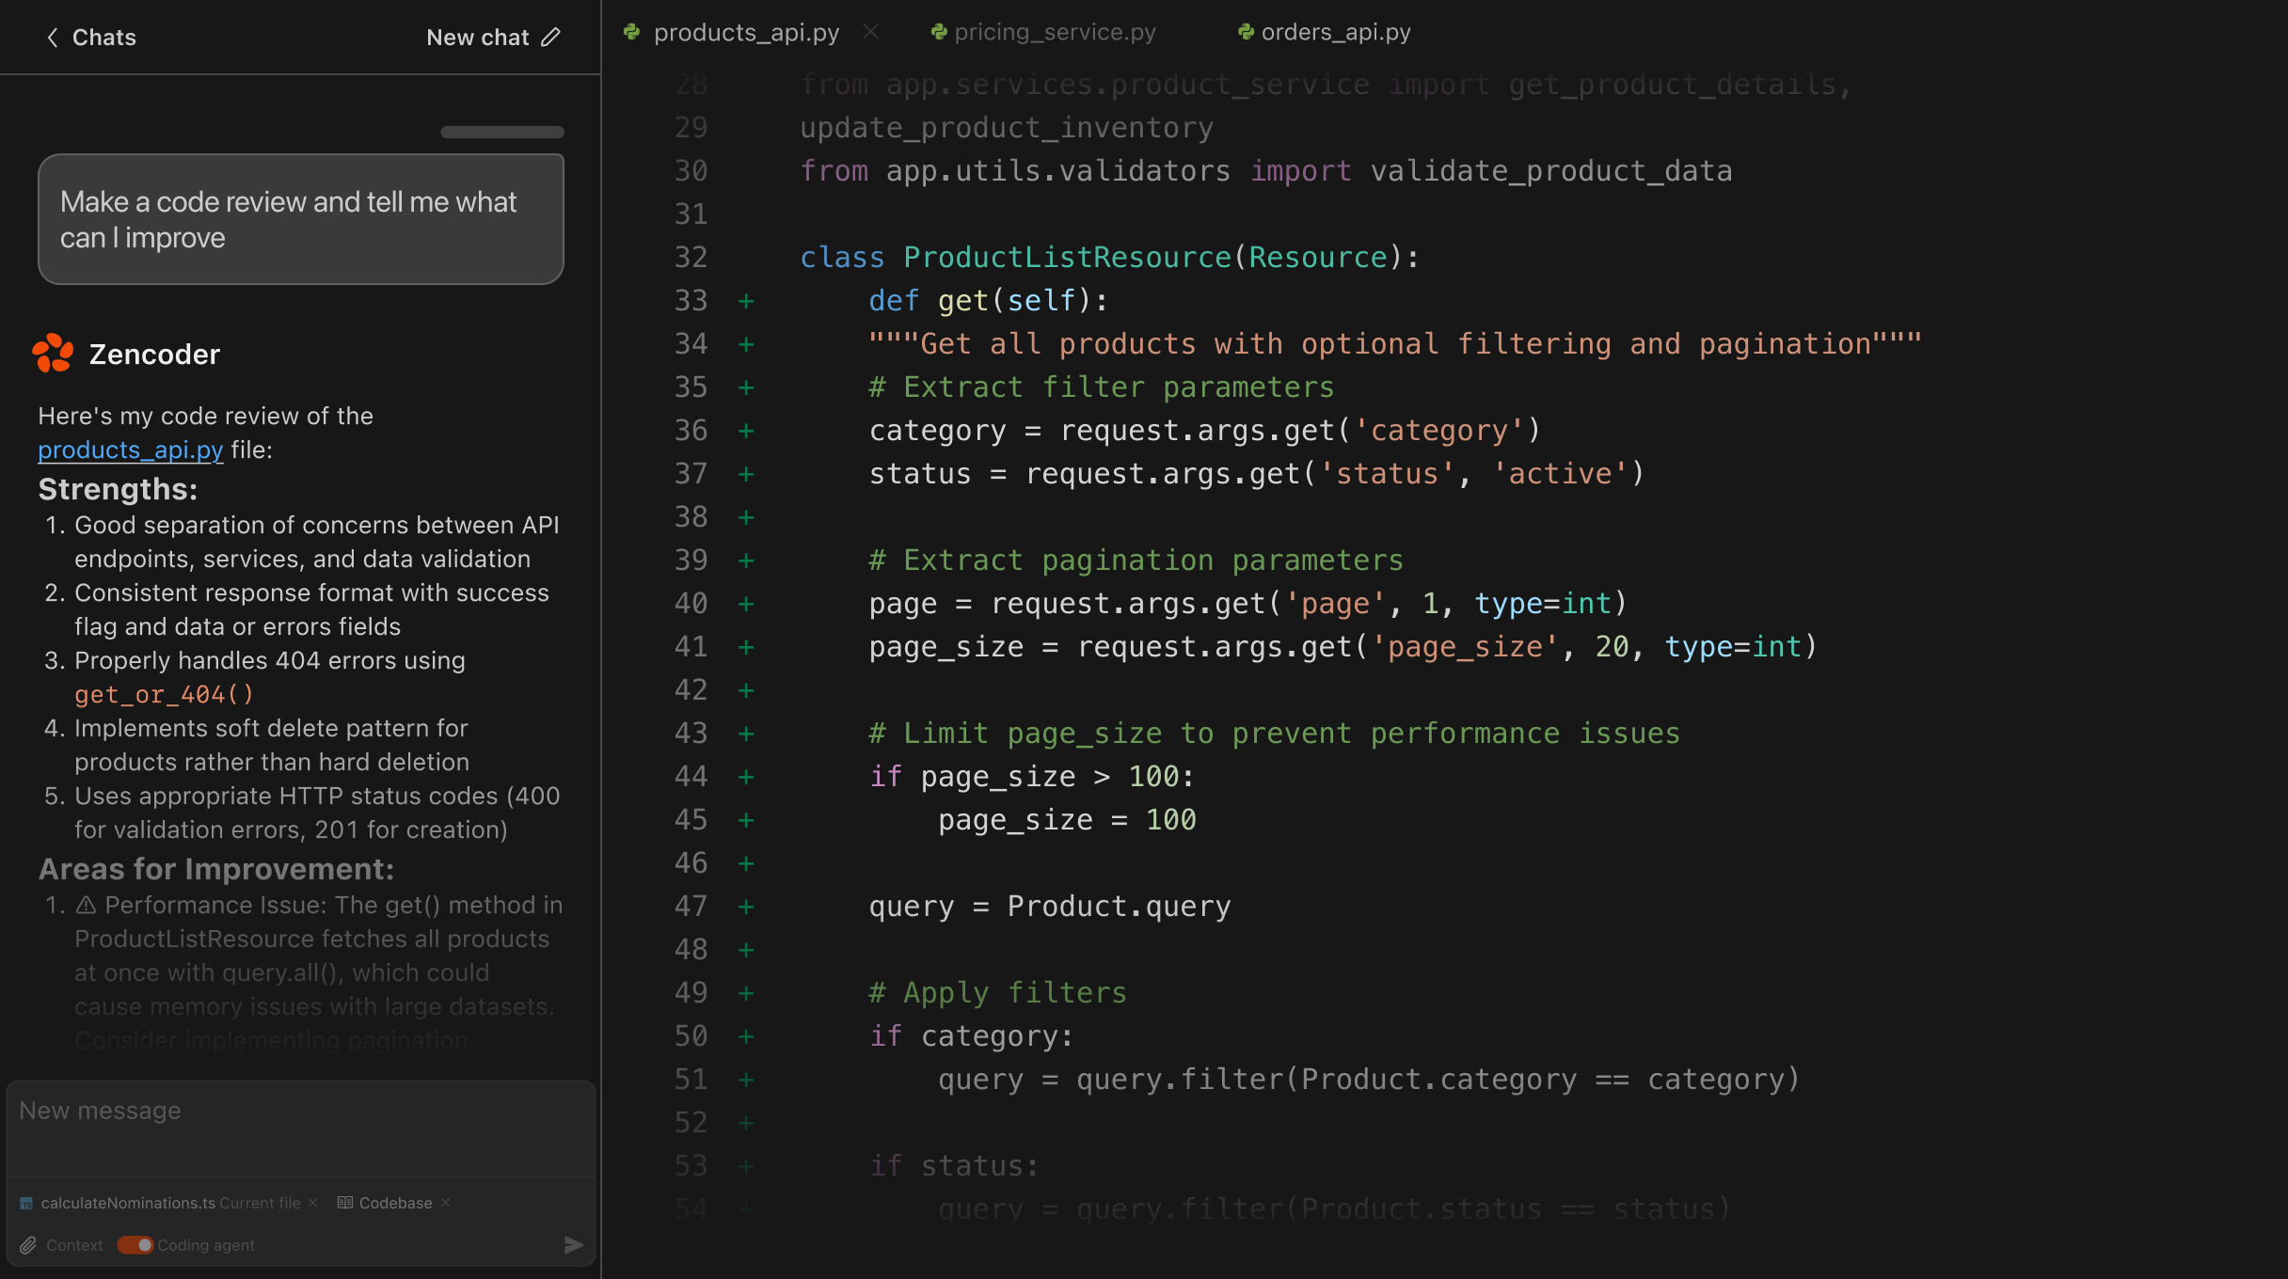Remove the Codebase context with its X
Screen dimensions: 2288x1279
click(x=443, y=1203)
